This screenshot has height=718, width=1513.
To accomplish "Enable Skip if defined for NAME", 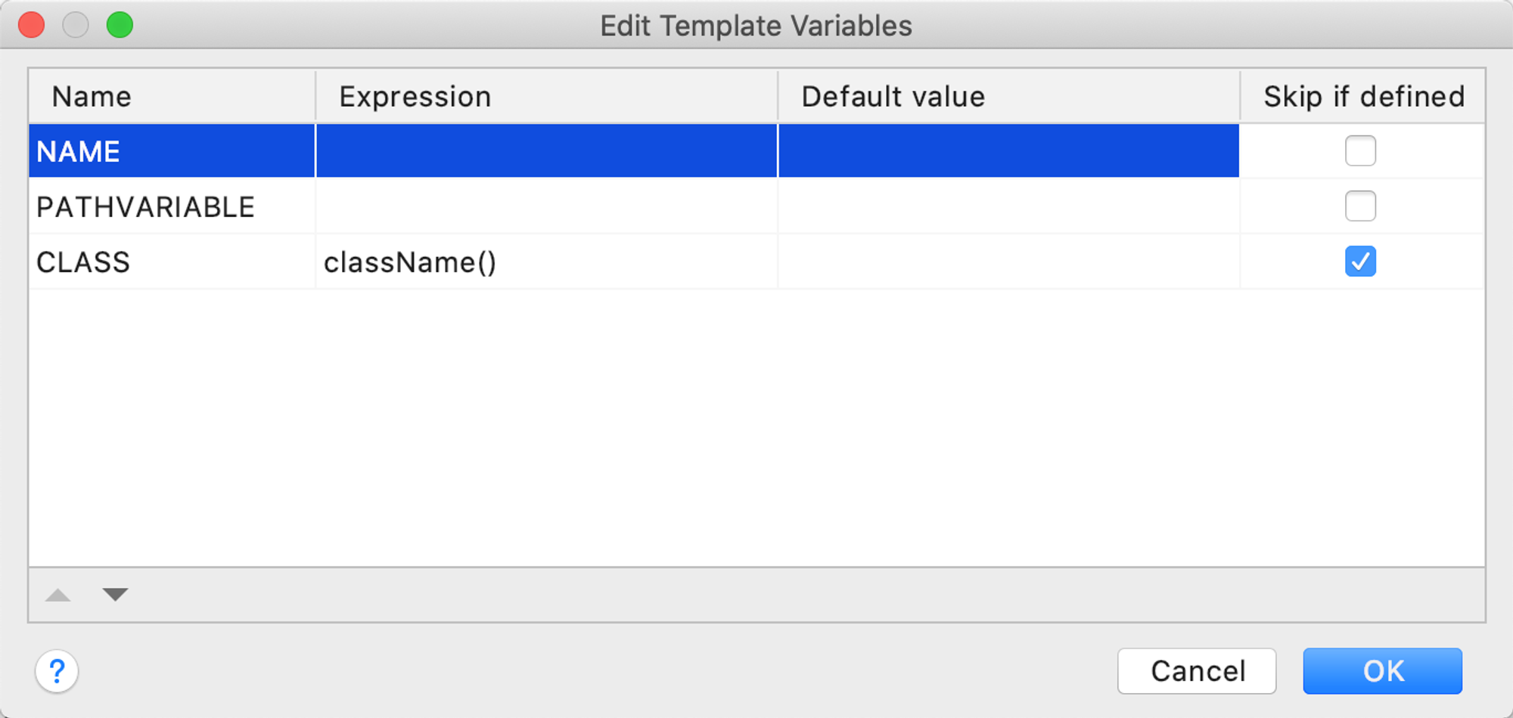I will coord(1360,150).
